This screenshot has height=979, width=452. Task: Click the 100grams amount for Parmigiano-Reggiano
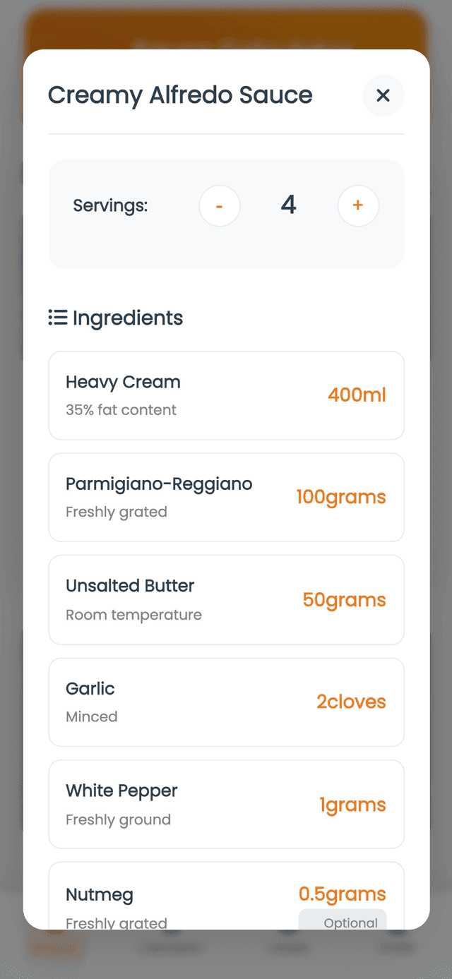tap(341, 498)
